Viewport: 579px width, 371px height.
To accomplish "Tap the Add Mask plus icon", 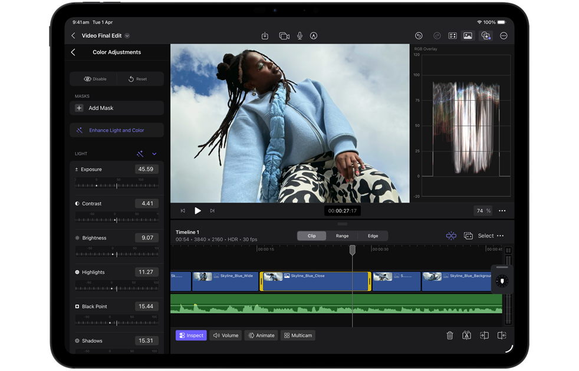I will [x=79, y=108].
